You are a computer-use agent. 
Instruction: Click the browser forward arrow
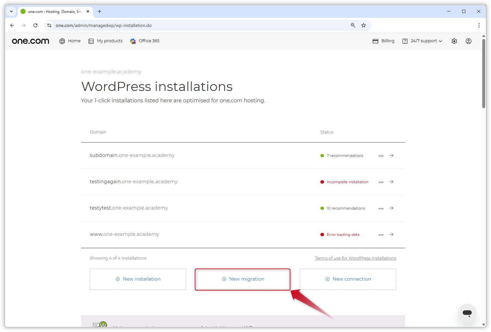tap(24, 25)
